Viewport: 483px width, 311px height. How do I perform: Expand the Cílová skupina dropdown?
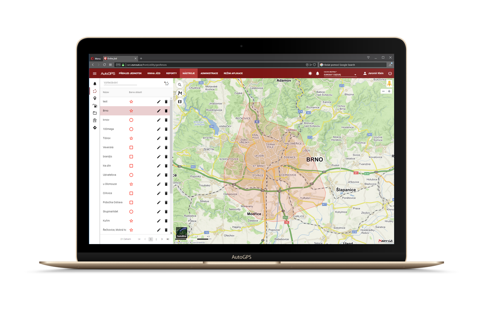click(x=340, y=74)
